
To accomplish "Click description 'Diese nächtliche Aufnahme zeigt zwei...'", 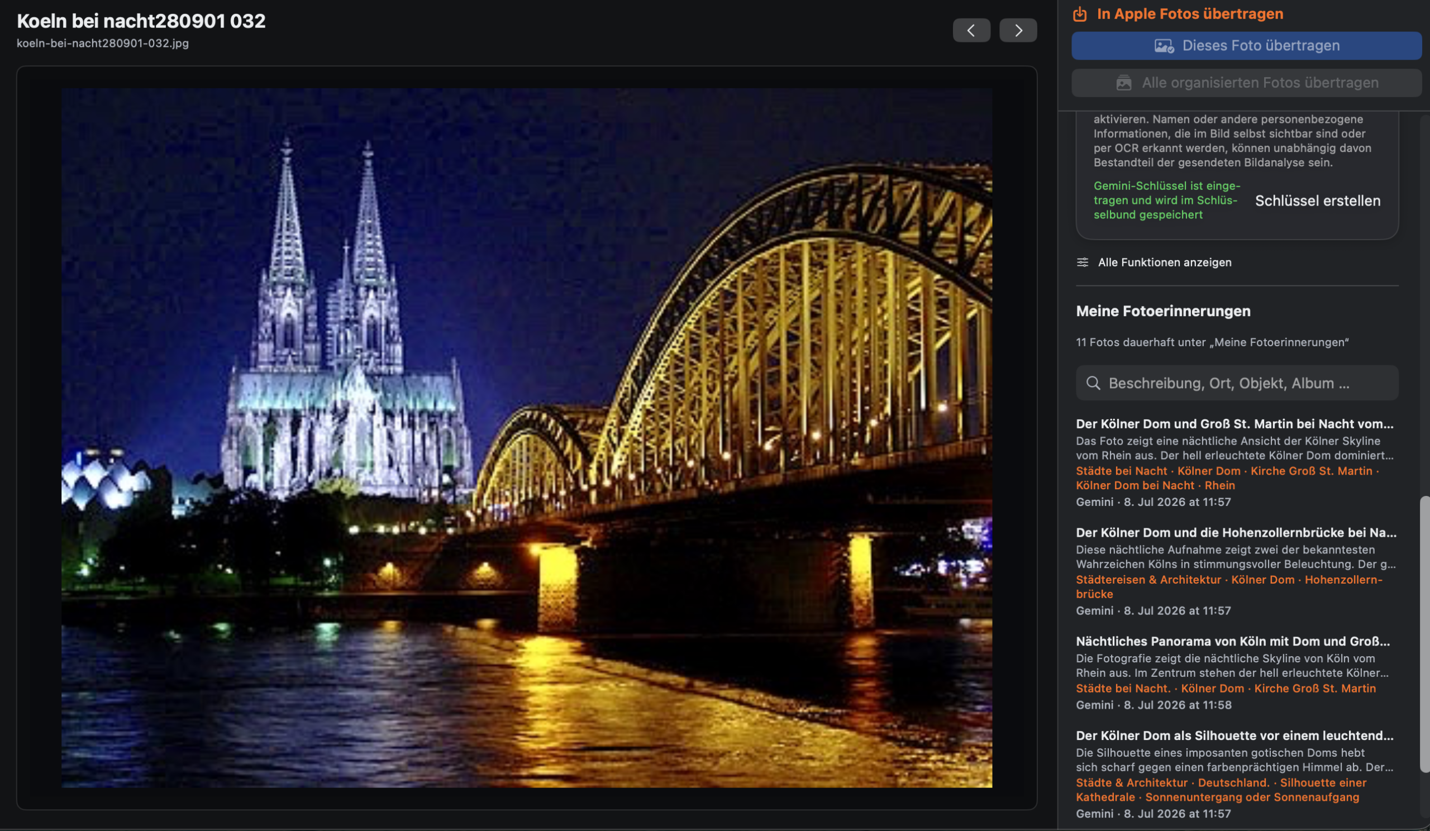I will (1236, 557).
